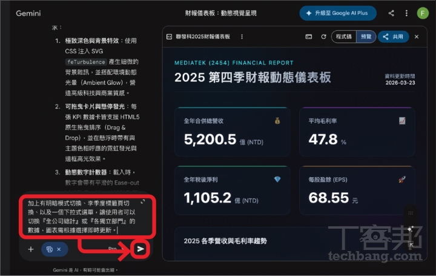Click the money bag icon on 全年合併營收 card
This screenshot has width=436, height=276.
[277, 121]
